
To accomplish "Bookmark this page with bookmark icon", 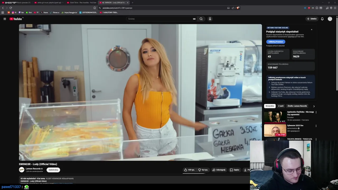I will (x=95, y=8).
